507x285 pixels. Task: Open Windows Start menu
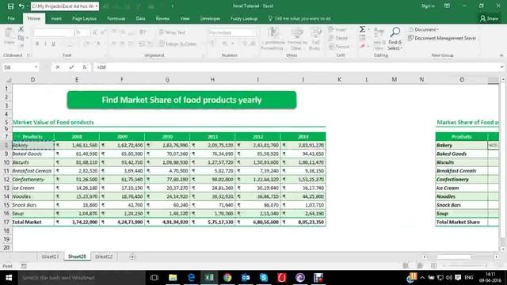click(x=9, y=278)
